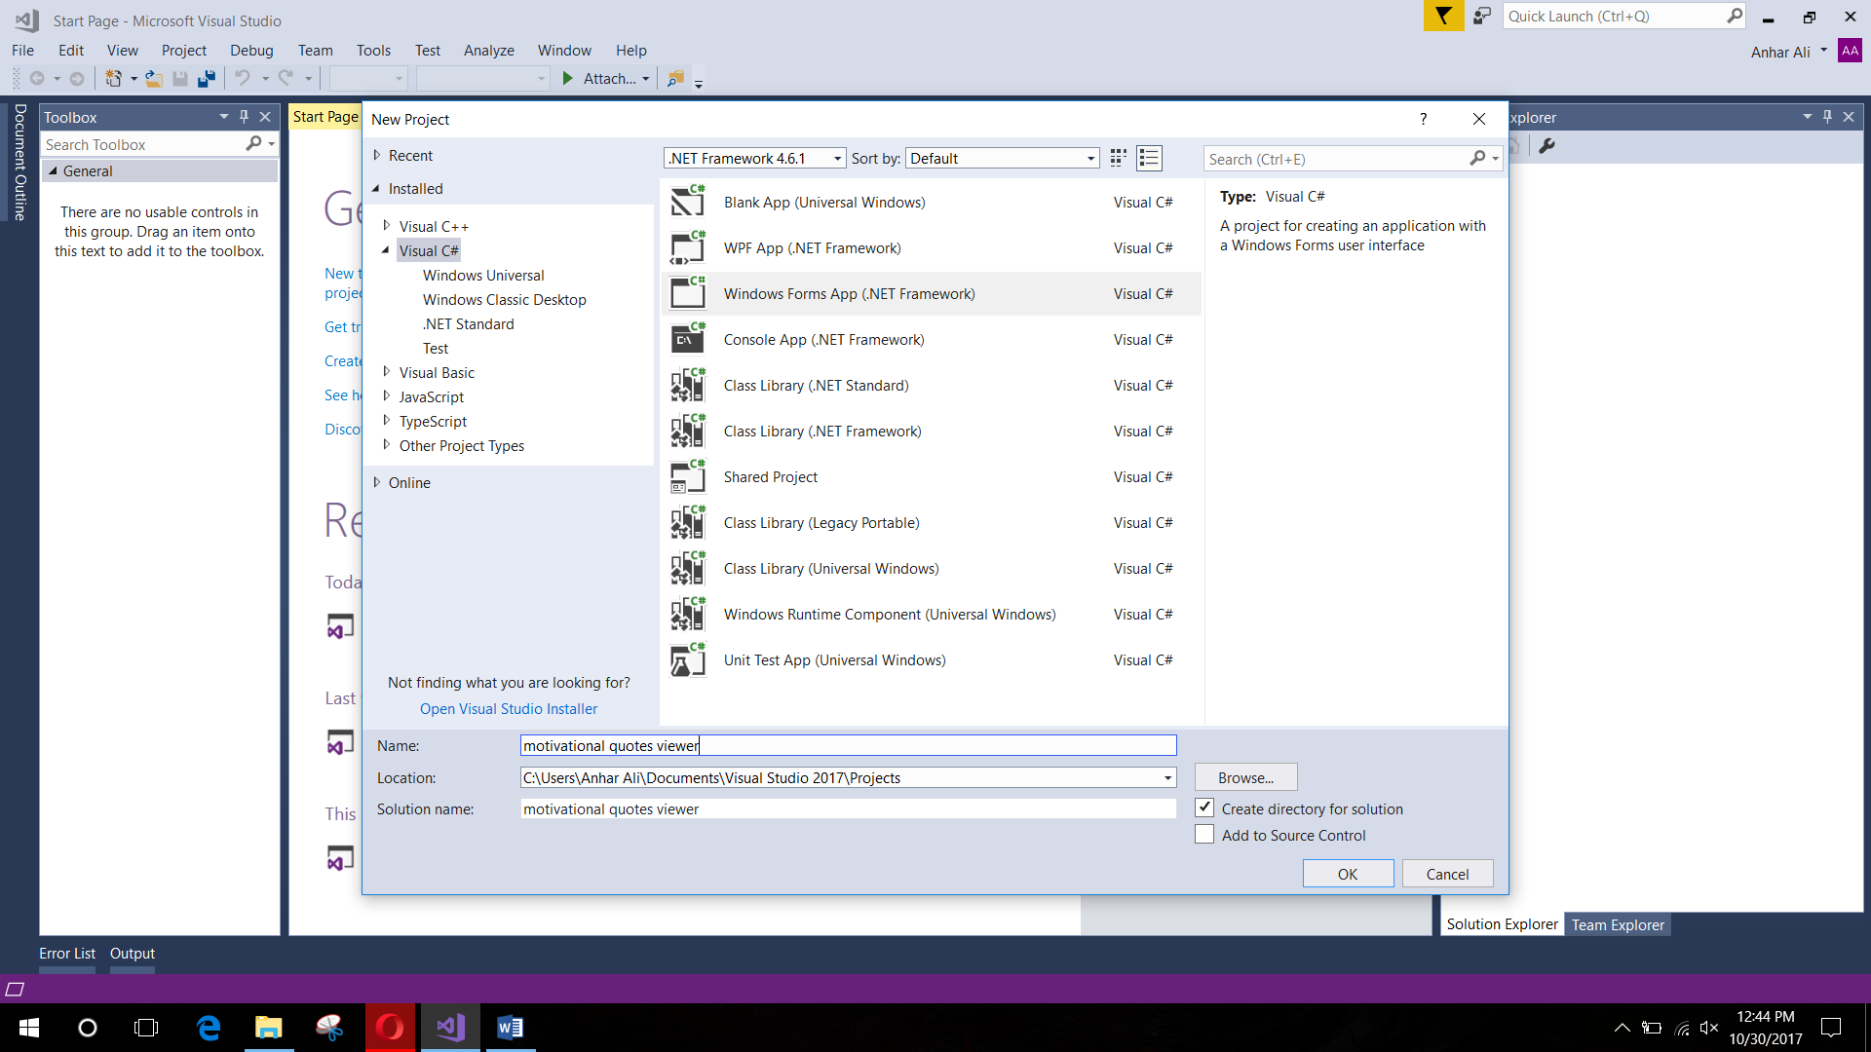The image size is (1871, 1052).
Task: Expand the Visual Basic node
Action: [387, 372]
